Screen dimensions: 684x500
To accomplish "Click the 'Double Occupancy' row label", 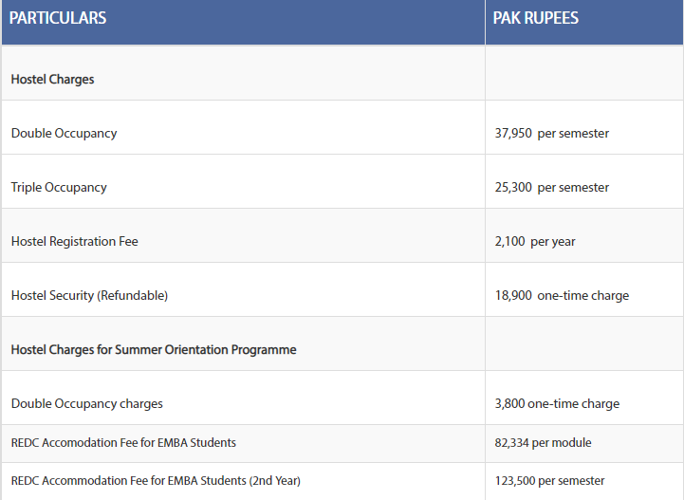I will click(x=64, y=134).
